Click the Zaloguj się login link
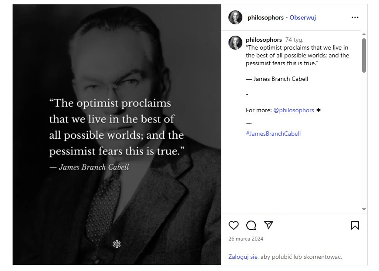 click(243, 257)
